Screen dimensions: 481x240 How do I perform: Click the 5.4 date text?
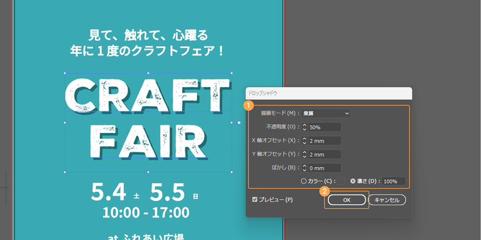point(108,193)
